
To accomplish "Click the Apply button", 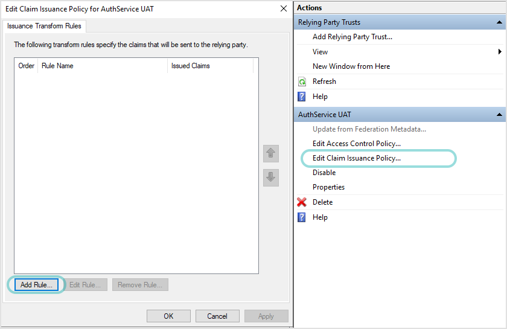I will (x=266, y=316).
